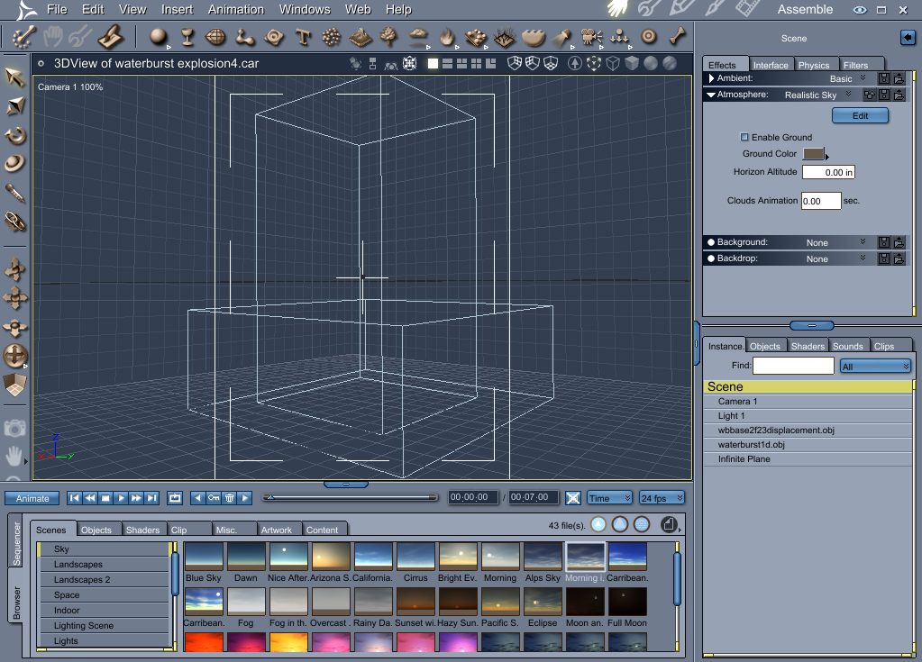Click the Edit button for atmosphere
This screenshot has width=922, height=662.
pyautogui.click(x=860, y=116)
